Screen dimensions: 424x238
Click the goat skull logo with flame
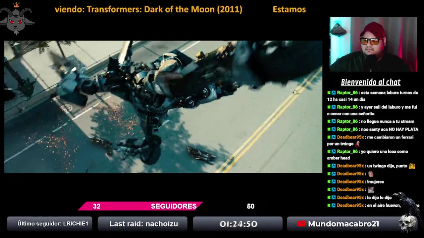(17, 18)
